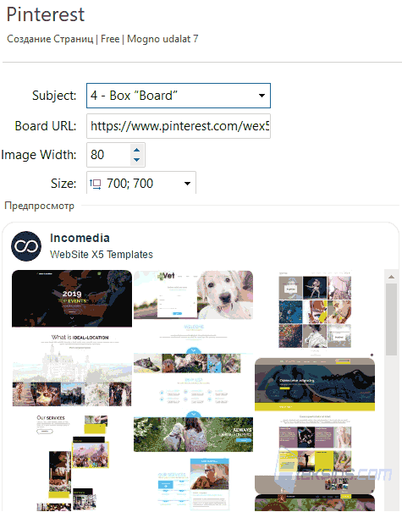Image resolution: width=402 pixels, height=512 pixels.
Task: Click the preview vertical scrollbar thumb
Action: point(392,319)
